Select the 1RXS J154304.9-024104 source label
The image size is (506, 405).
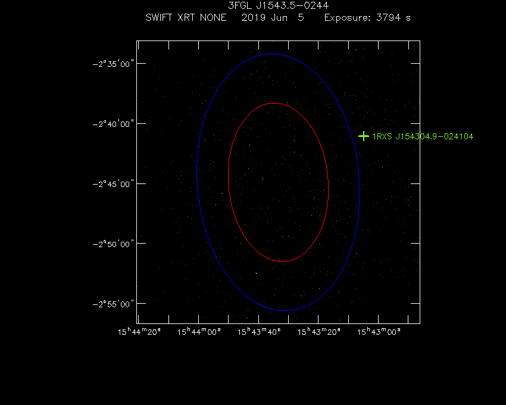tap(423, 136)
